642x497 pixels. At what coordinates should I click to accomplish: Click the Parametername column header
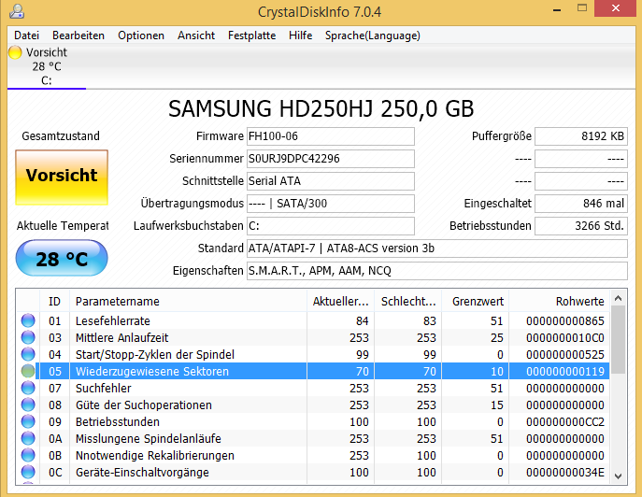(x=189, y=302)
